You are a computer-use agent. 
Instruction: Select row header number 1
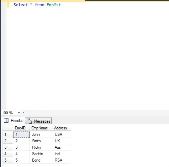point(8,134)
